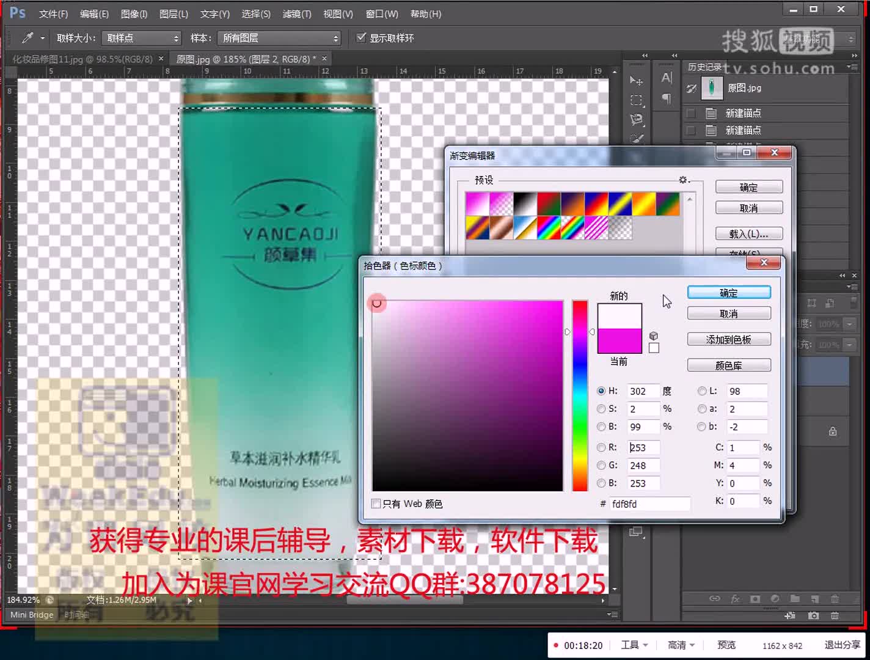Screen dimensions: 870x660
Task: Open the Mini Bridge tab
Action: 32,615
